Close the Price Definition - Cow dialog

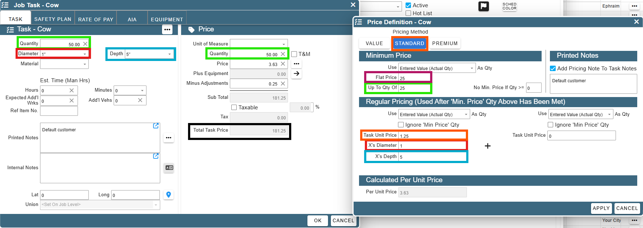pyautogui.click(x=637, y=22)
